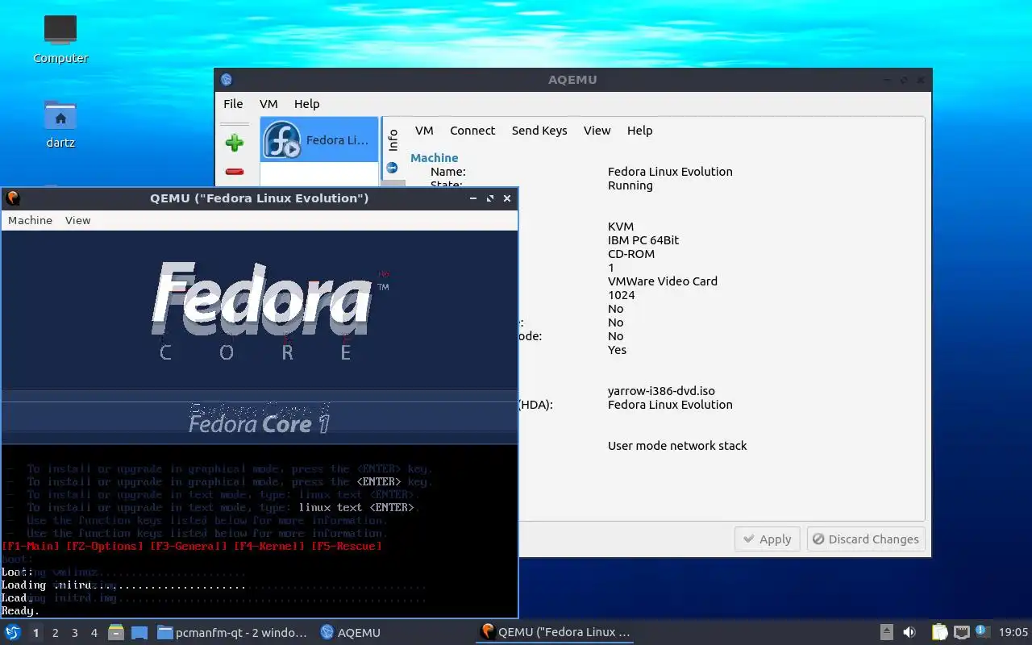1032x645 pixels.
Task: Open the Machine menu in QEMU window
Action: pos(30,220)
